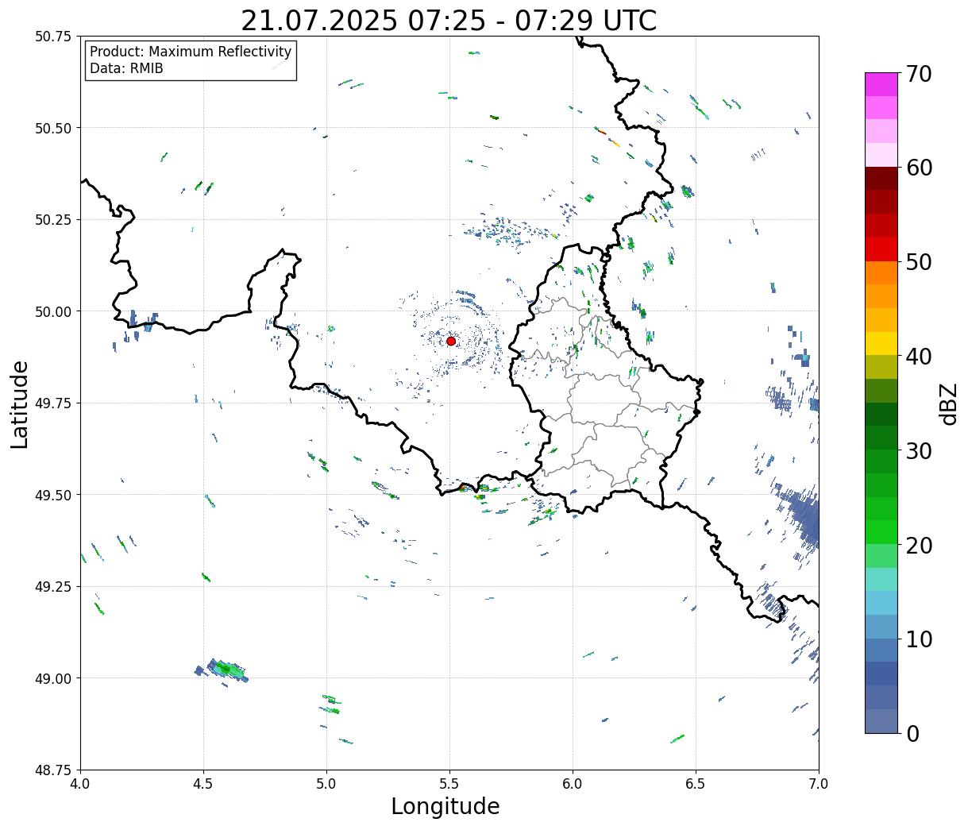This screenshot has width=968, height=826.
Task: Pick the slate-blue bottom colorbar swatch
Action: pos(881,720)
